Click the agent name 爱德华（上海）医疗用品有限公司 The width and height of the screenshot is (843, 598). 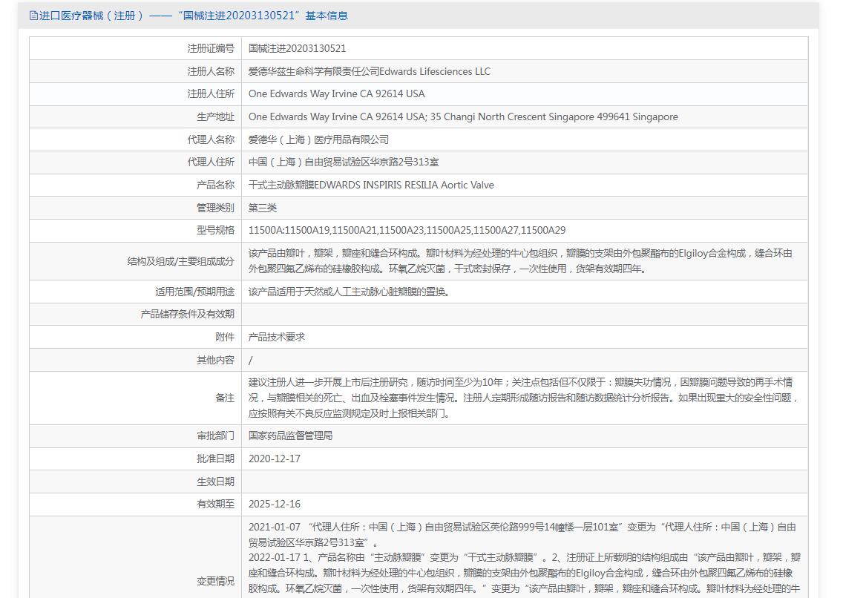click(318, 139)
